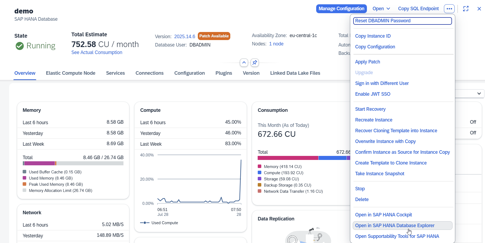This screenshot has width=485, height=243.
Task: Click Copy SQL Endpoint button
Action: point(418,9)
